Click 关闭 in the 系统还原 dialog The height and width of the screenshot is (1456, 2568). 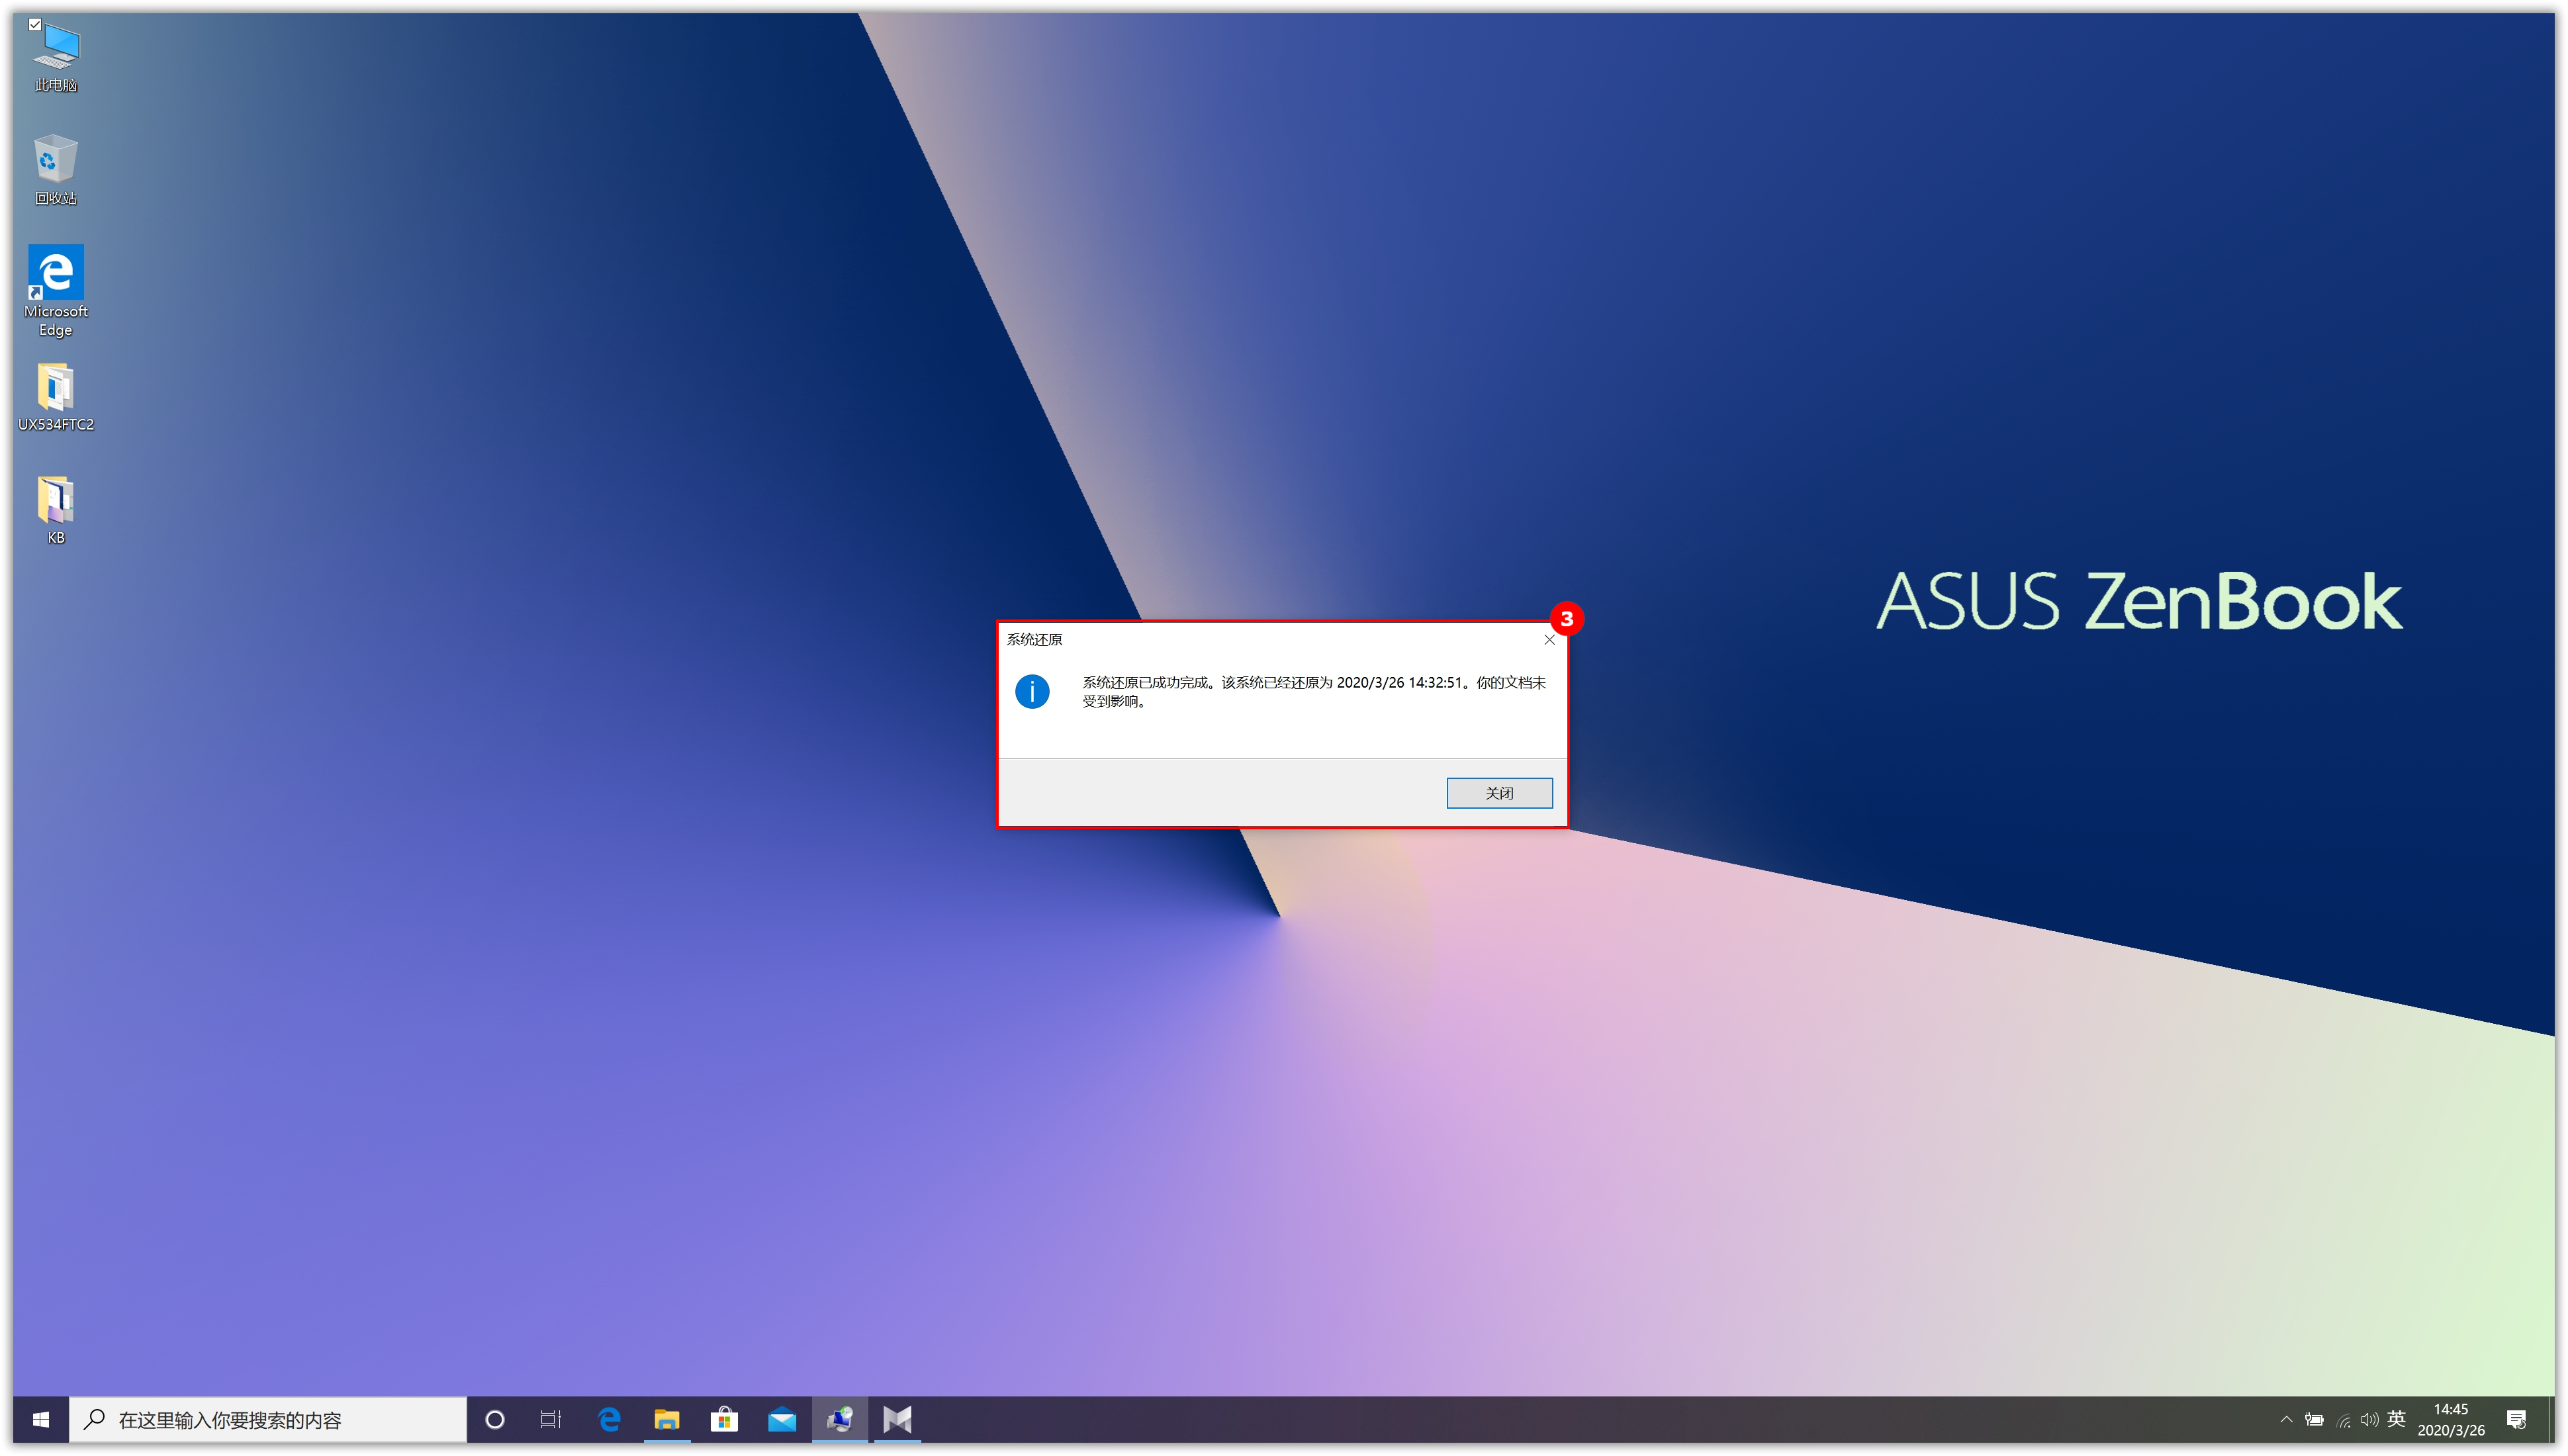click(1499, 793)
